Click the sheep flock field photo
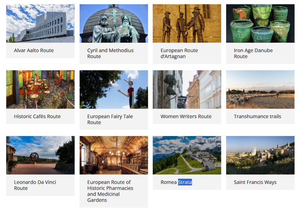This screenshot has width=303, height=209. [x=260, y=89]
